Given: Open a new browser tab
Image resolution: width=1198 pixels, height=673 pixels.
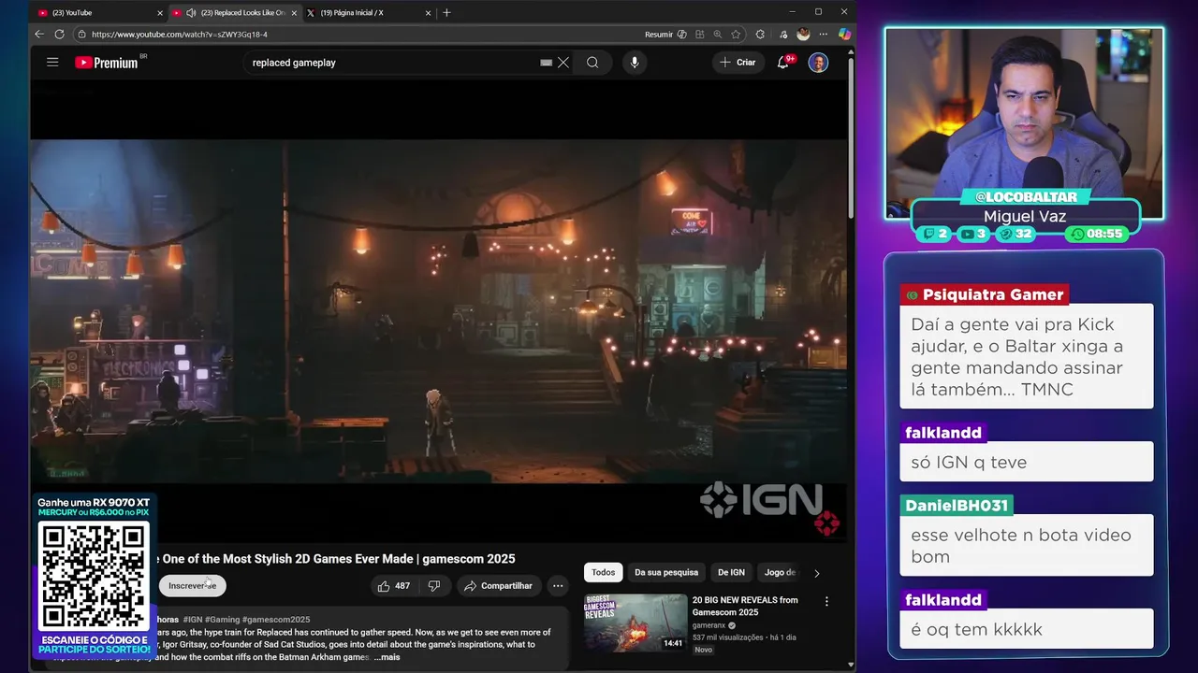Looking at the screenshot, I should pos(446,13).
